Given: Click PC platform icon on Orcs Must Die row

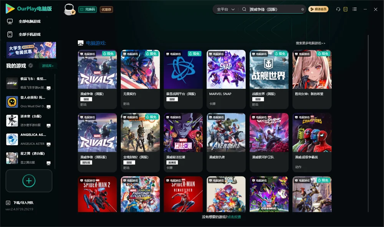Looking at the screenshot, I should pos(48,107).
